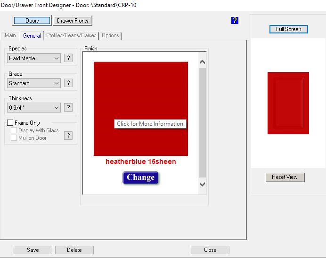Click the blue help question mark icon
The image size is (326, 258).
click(235, 21)
